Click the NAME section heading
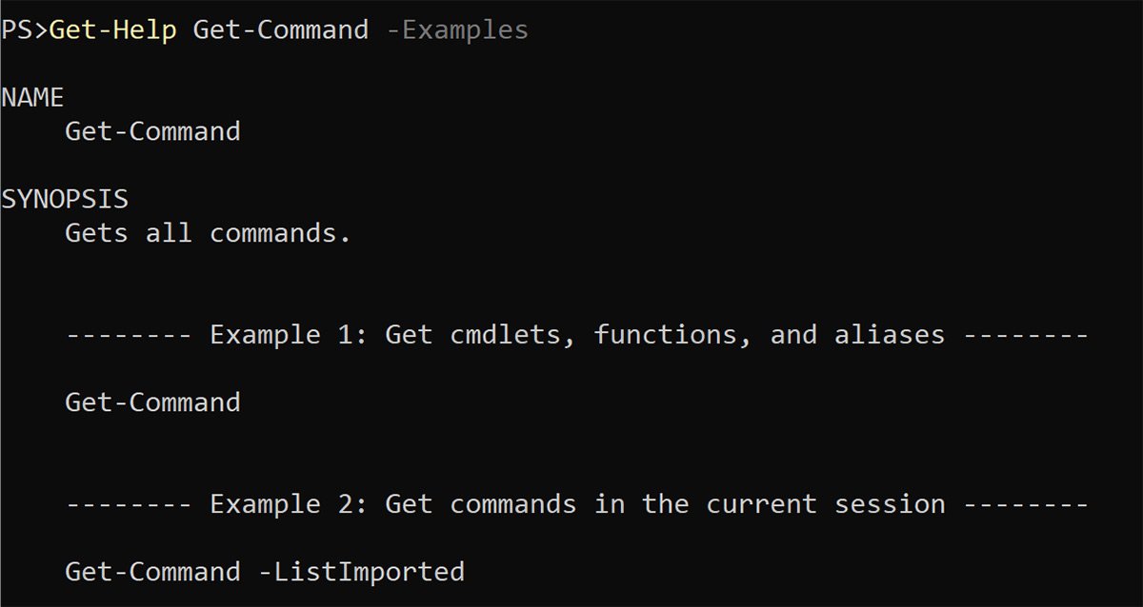Viewport: 1143px width, 607px height. click(32, 98)
